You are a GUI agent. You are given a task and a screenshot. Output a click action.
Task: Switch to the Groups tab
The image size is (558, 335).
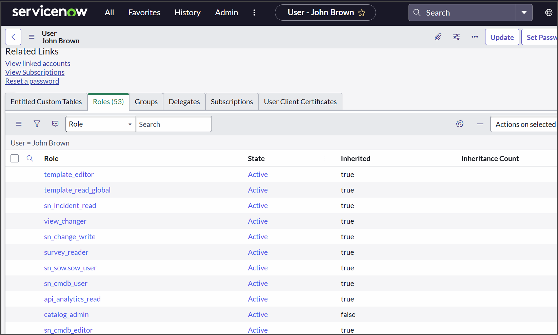146,102
